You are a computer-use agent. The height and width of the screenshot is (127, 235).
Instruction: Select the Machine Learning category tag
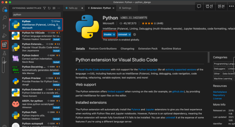point(223,79)
